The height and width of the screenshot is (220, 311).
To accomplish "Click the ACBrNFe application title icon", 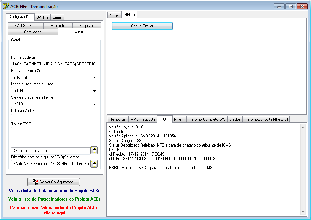I will (x=6, y=6).
